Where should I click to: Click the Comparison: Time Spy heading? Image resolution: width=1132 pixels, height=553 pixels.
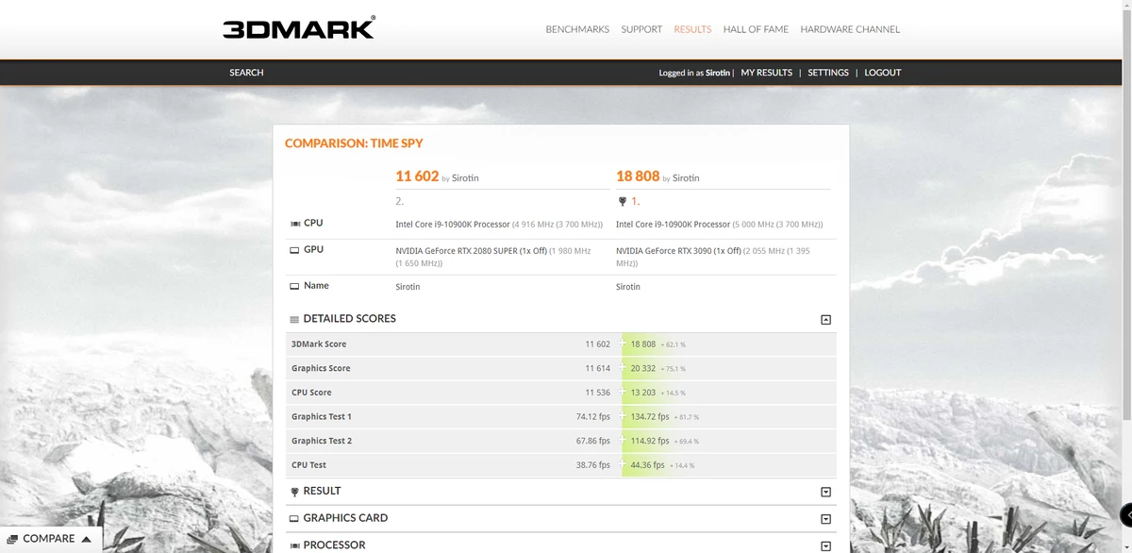[354, 143]
